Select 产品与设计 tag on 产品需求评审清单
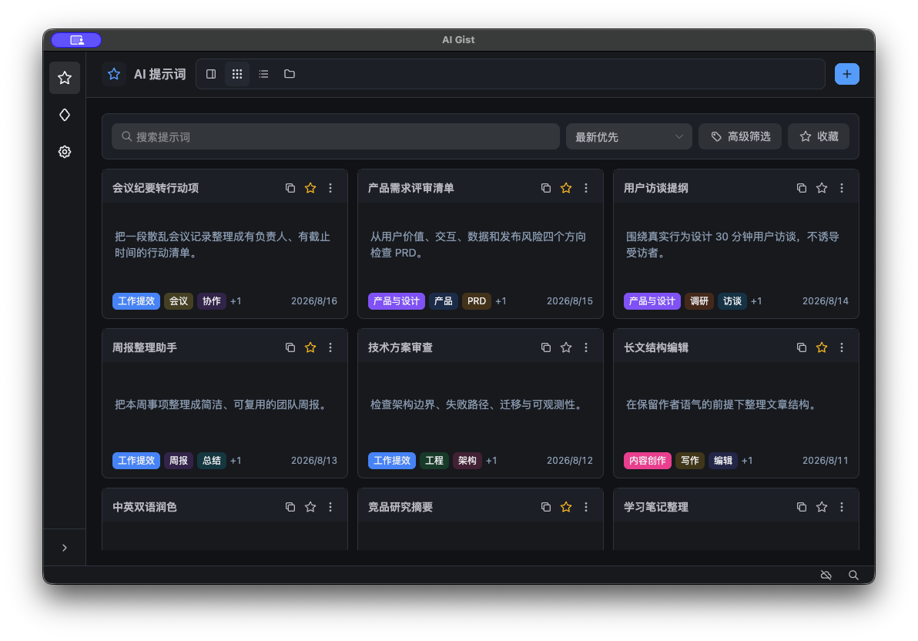The height and width of the screenshot is (641, 918). click(397, 301)
